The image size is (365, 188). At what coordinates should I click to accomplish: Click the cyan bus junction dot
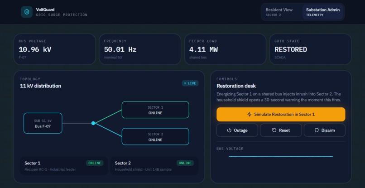(93, 123)
